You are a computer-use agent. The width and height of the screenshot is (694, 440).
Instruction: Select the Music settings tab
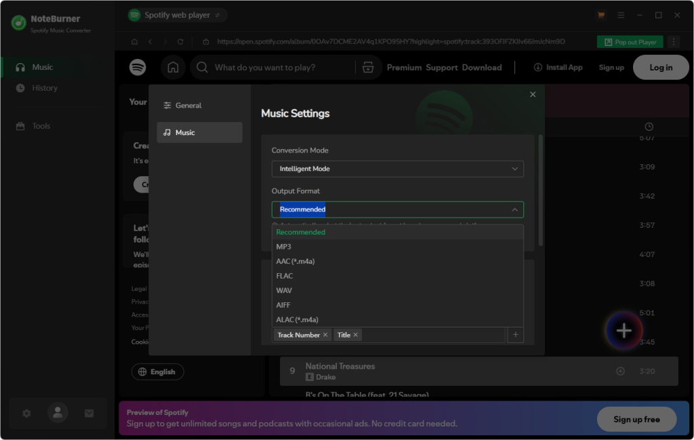(200, 132)
